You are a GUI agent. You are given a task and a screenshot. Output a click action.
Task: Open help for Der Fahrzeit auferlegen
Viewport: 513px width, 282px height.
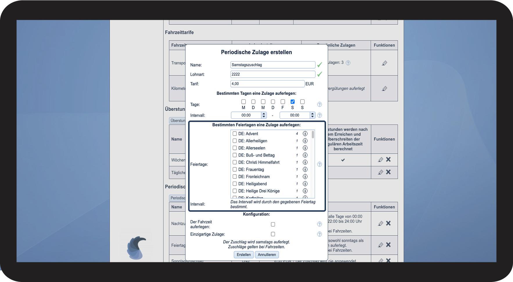pos(319,224)
